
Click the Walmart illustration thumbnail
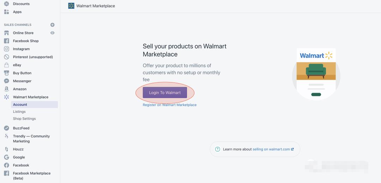coord(316,74)
